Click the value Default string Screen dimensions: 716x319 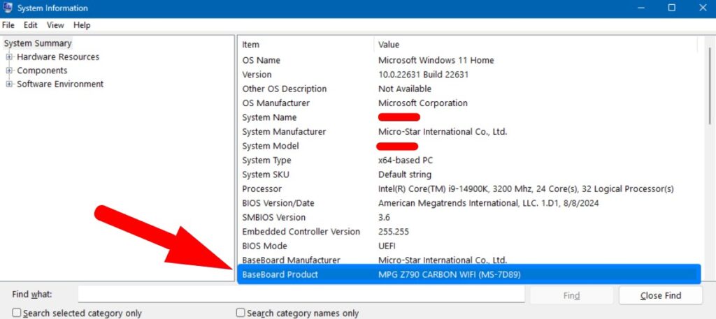coord(405,175)
